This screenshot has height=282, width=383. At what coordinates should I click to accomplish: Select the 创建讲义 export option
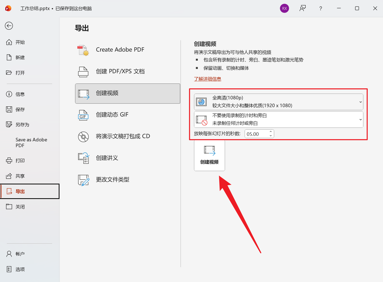(x=107, y=158)
